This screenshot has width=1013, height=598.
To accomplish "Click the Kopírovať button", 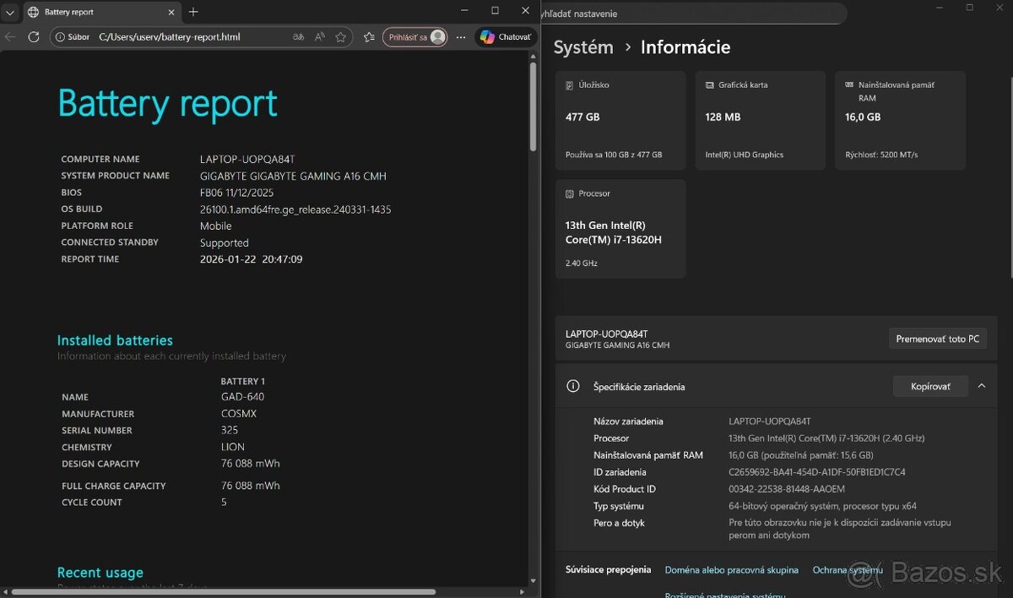I will 929,386.
